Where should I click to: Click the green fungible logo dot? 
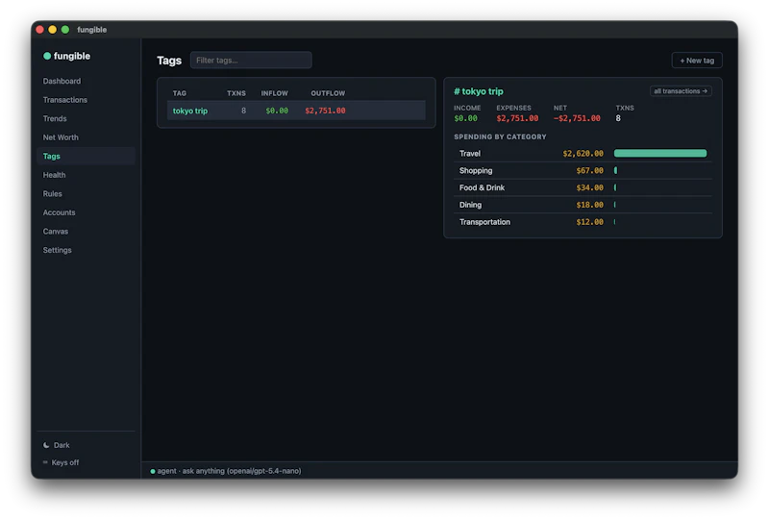pyautogui.click(x=47, y=56)
